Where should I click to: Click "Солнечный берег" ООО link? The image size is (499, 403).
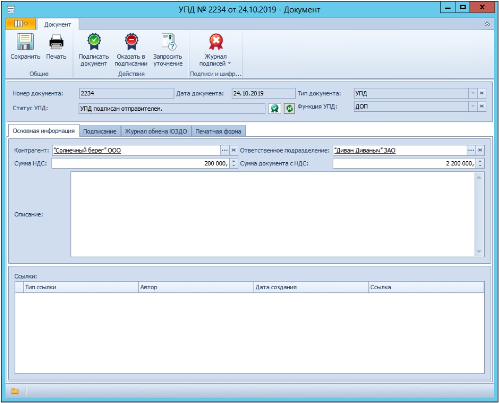coord(87,150)
